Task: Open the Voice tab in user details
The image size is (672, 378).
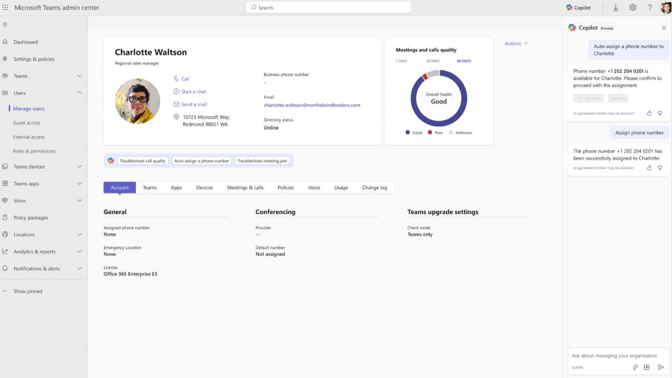Action: click(x=314, y=187)
